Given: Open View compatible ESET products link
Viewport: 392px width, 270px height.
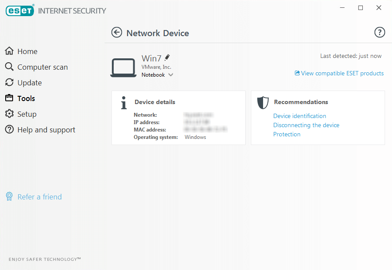Looking at the screenshot, I should point(342,73).
